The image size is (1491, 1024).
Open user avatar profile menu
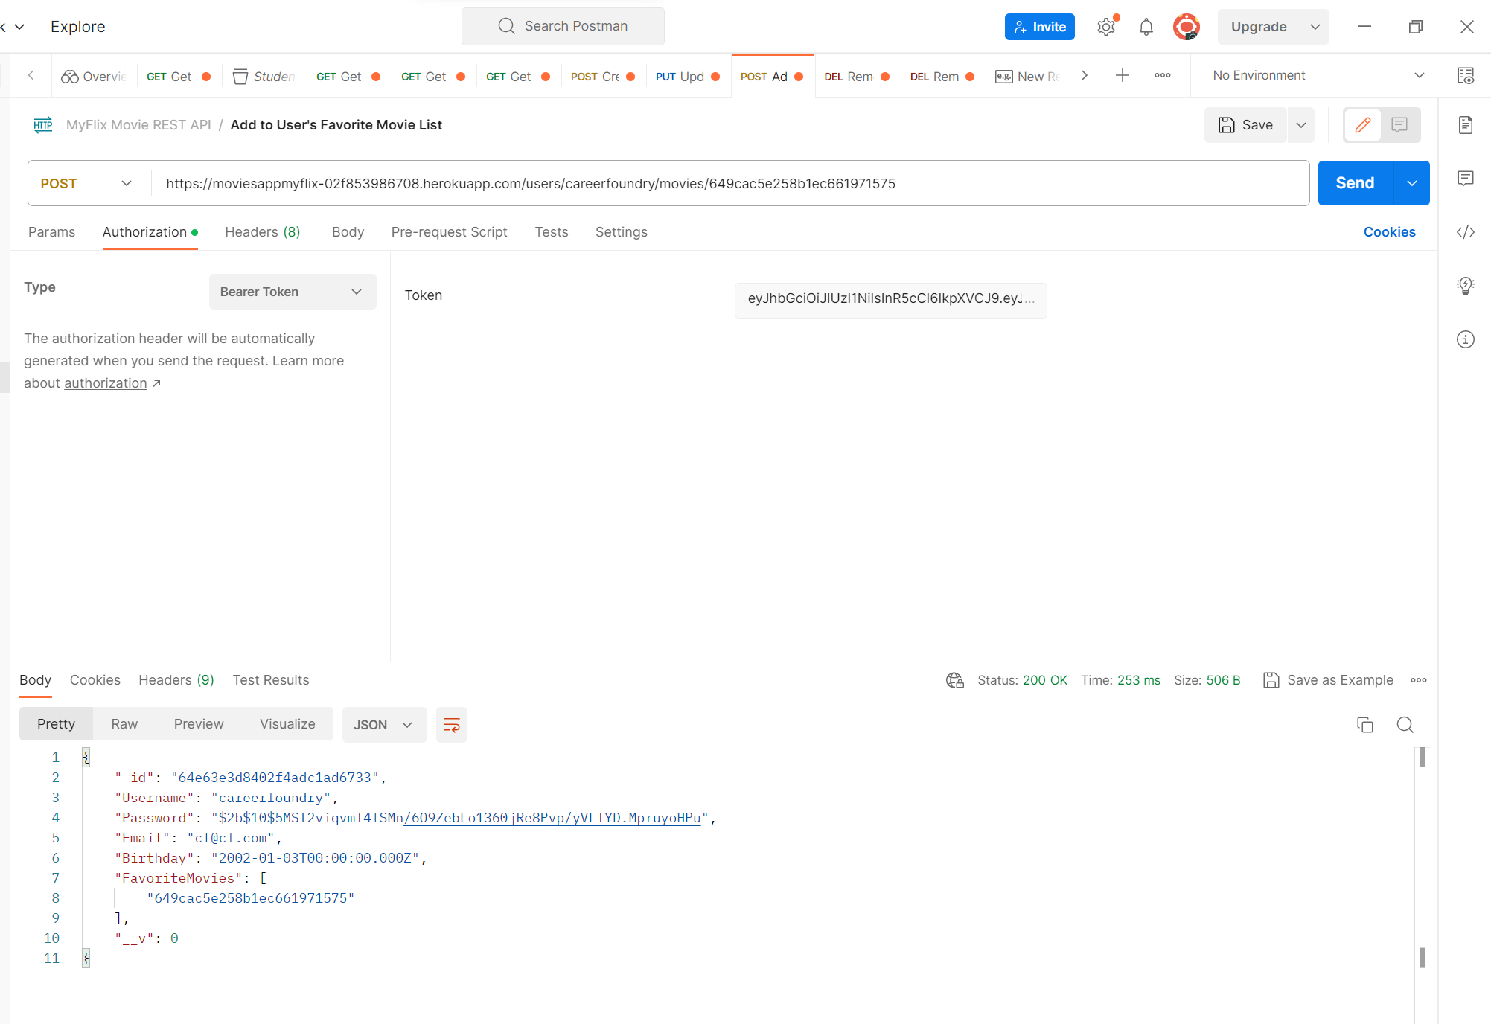pos(1186,27)
